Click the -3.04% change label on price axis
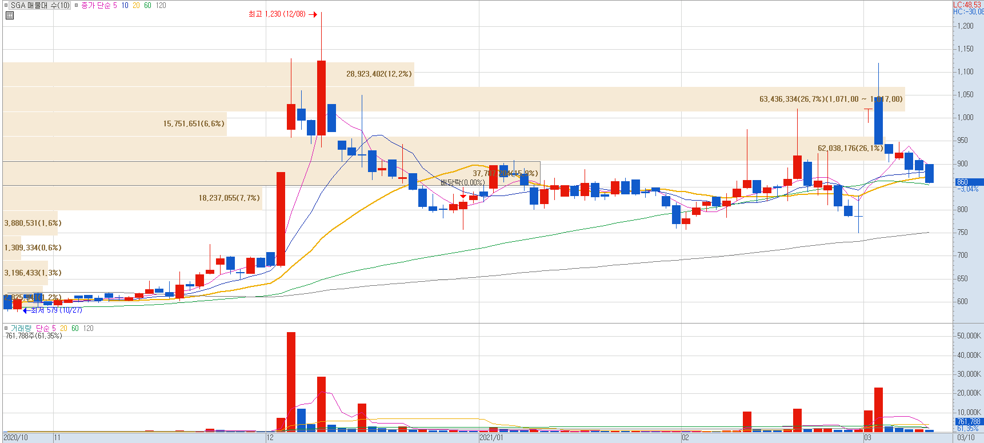Image resolution: width=984 pixels, height=443 pixels. pyautogui.click(x=969, y=189)
